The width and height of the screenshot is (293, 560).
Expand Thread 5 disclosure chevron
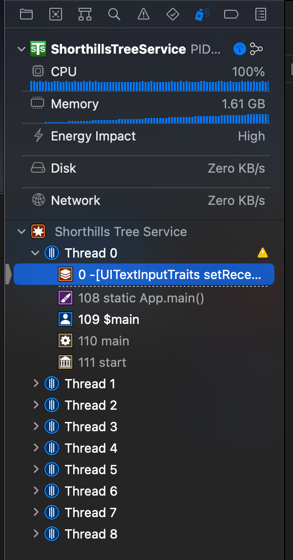pos(36,470)
